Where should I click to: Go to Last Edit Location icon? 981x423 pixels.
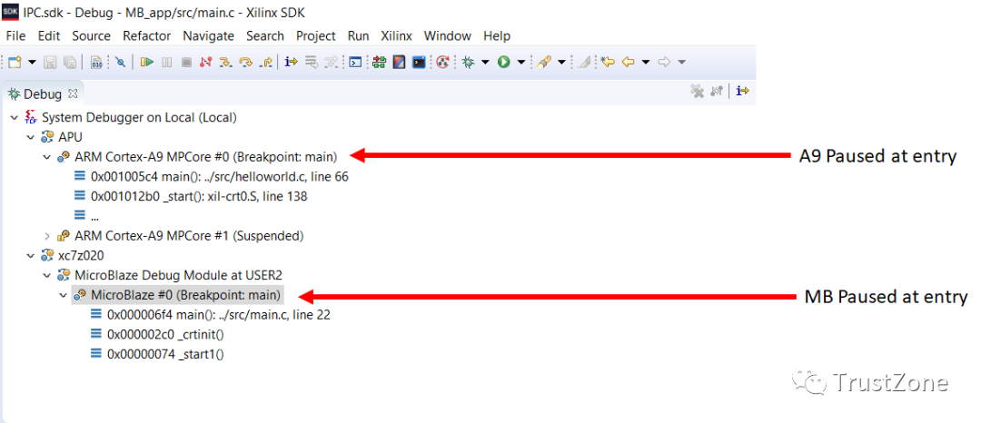[608, 62]
